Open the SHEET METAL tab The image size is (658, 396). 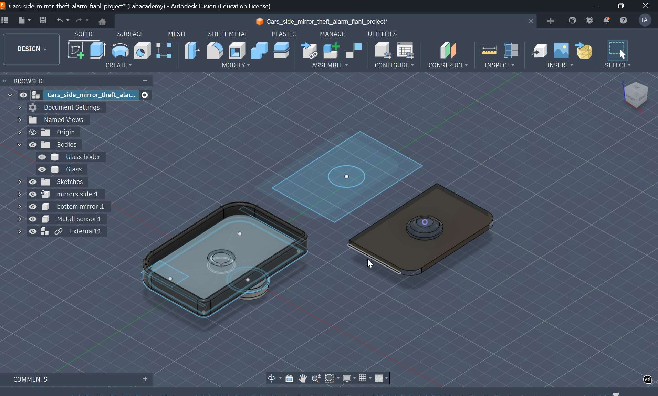(228, 34)
